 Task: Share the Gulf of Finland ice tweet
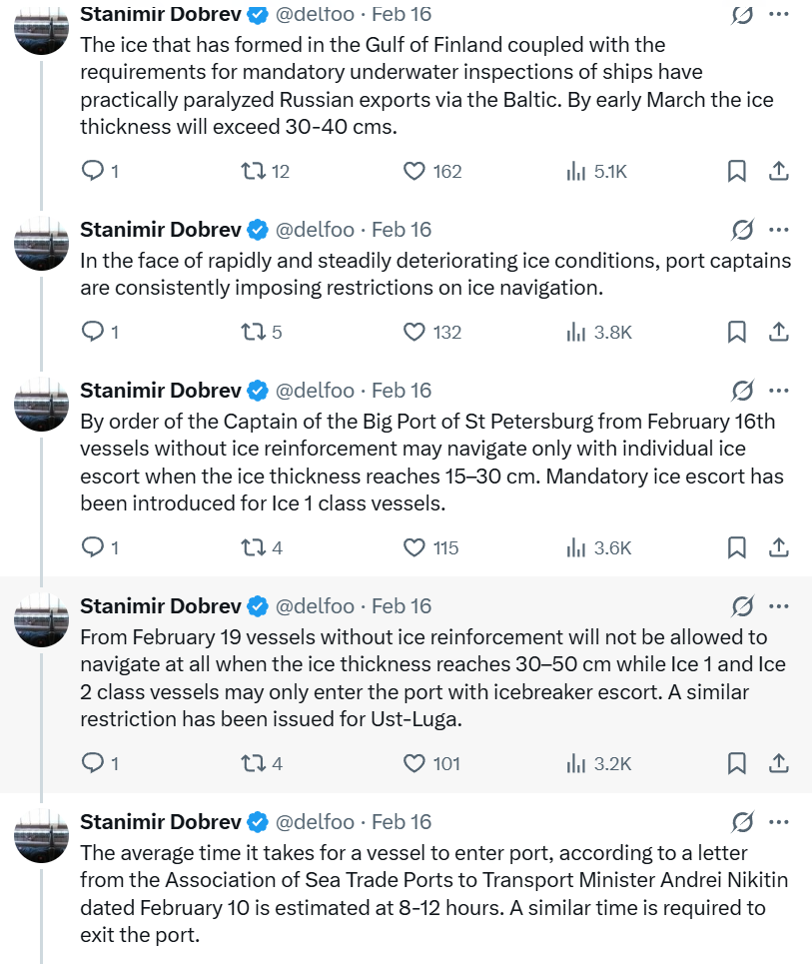[778, 171]
